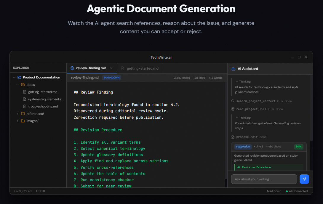
Task: Select the review-finding.md editor tab
Action: 91,68
